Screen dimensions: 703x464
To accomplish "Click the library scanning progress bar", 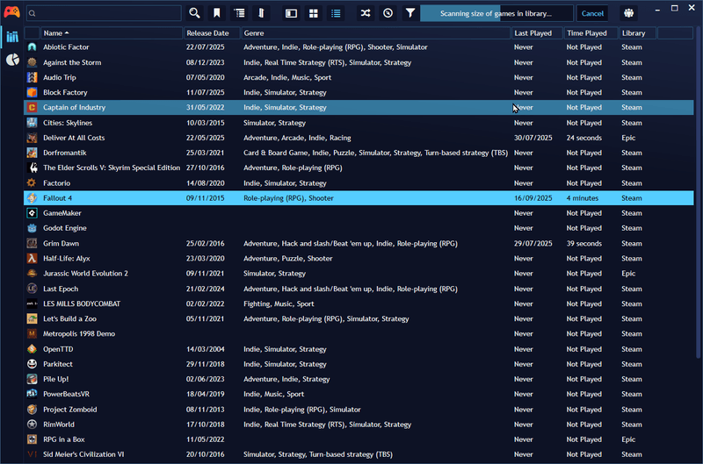I will pos(496,13).
